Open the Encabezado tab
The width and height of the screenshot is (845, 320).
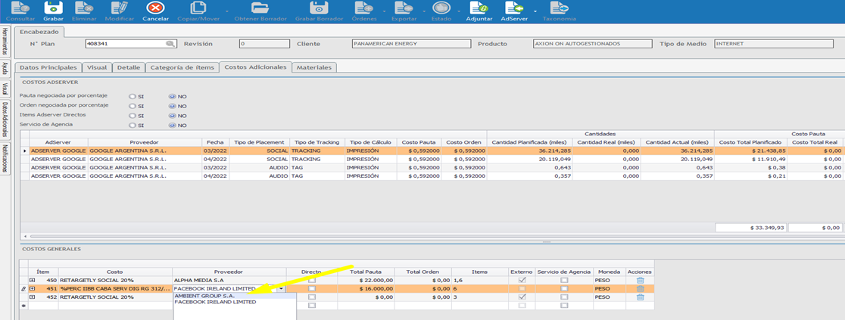[x=39, y=32]
